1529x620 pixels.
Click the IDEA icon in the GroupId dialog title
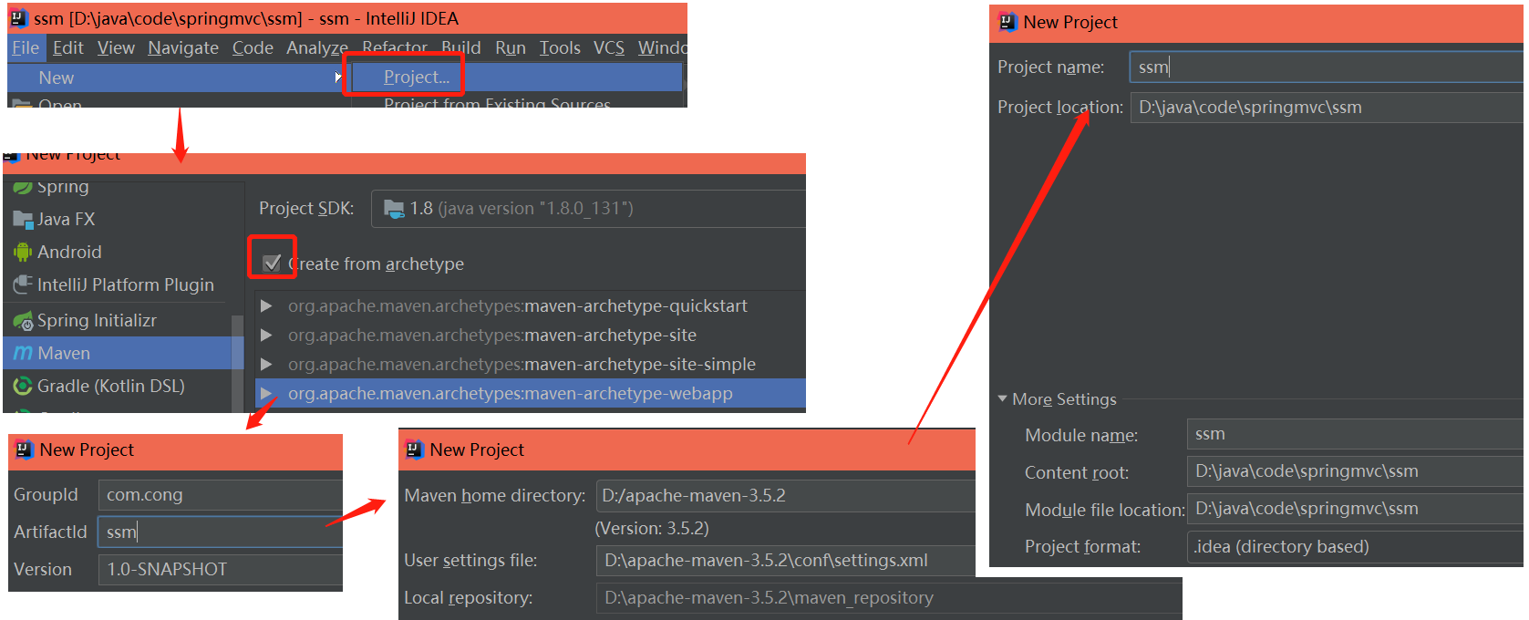point(25,449)
